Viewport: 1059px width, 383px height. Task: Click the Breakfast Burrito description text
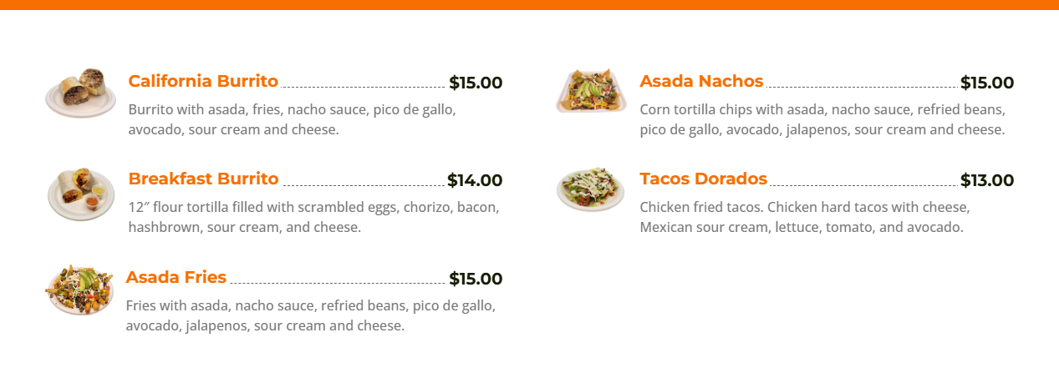pyautogui.click(x=313, y=217)
